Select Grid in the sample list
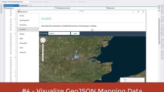This screenshot has height=92, width=164. (x=28, y=48)
